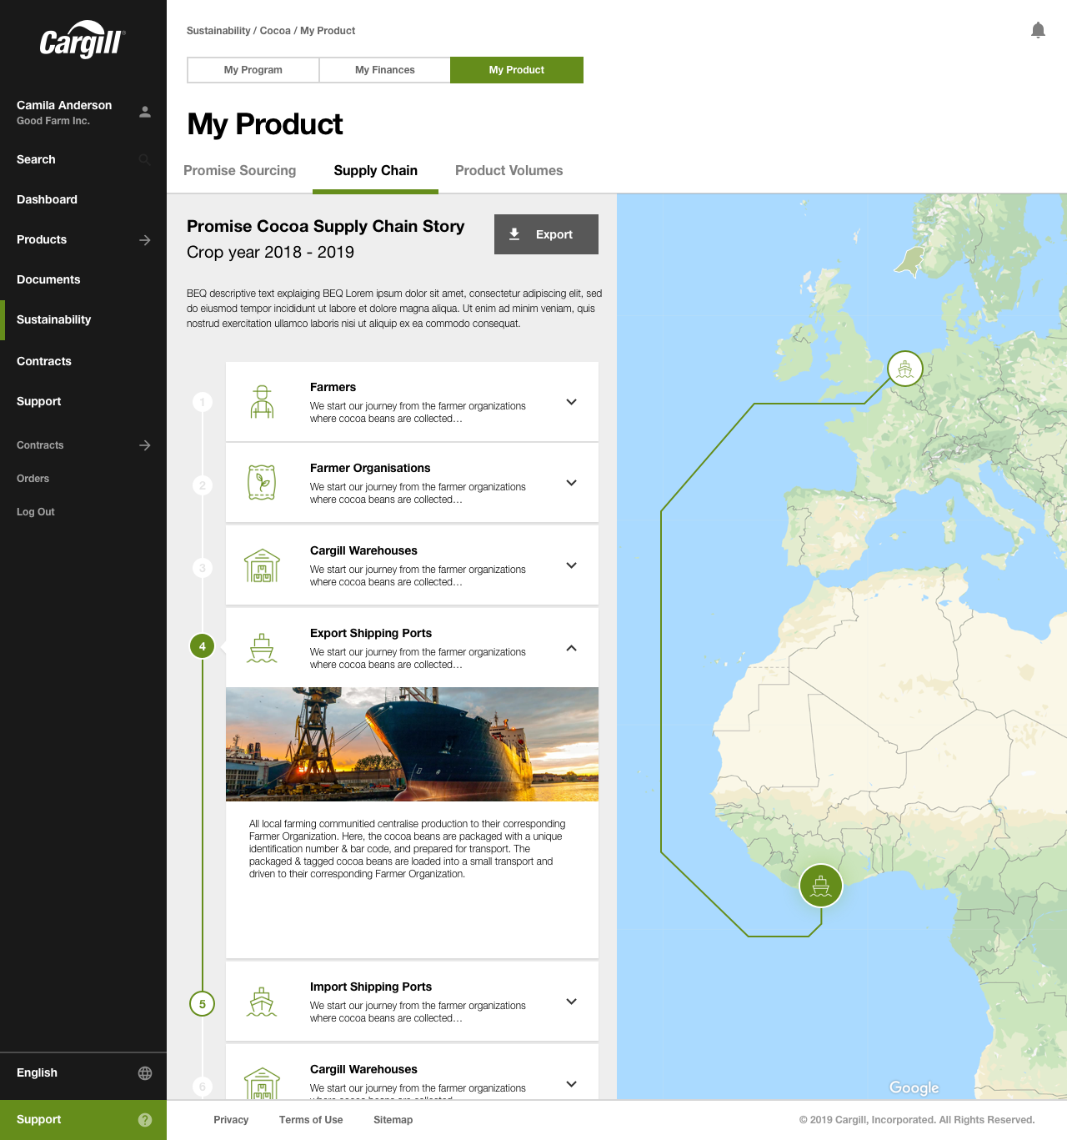Change language from English
1067x1140 pixels.
click(83, 1073)
